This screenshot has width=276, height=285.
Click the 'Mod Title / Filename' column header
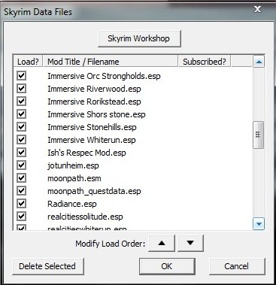coord(111,62)
